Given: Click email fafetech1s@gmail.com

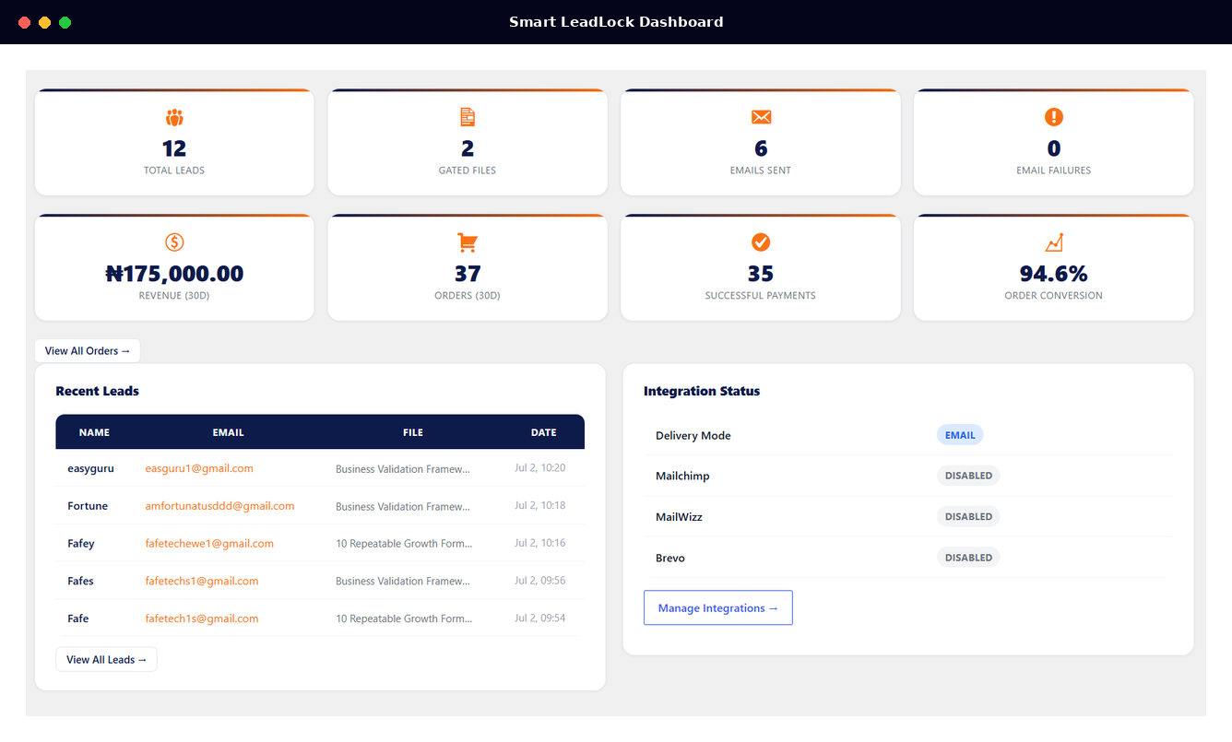Looking at the screenshot, I should tap(202, 618).
